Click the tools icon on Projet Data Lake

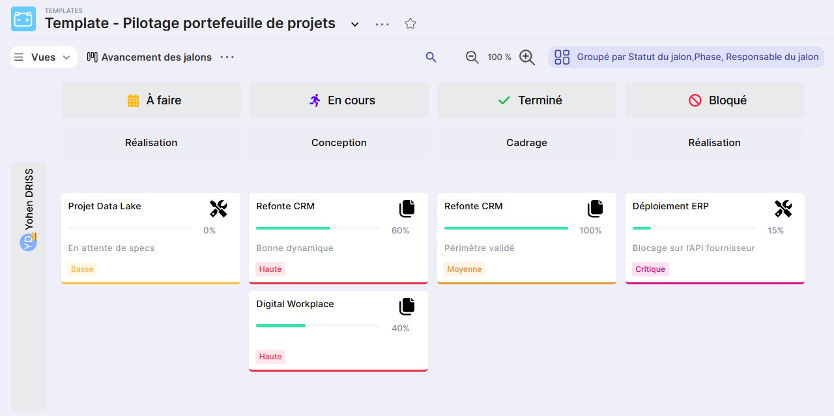tap(218, 209)
